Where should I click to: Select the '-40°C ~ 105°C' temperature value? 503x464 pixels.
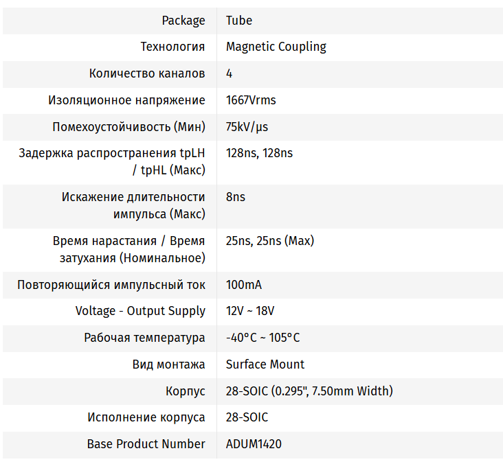click(x=263, y=338)
